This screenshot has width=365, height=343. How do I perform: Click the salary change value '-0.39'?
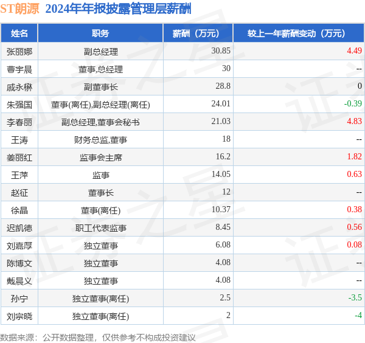[353, 103]
